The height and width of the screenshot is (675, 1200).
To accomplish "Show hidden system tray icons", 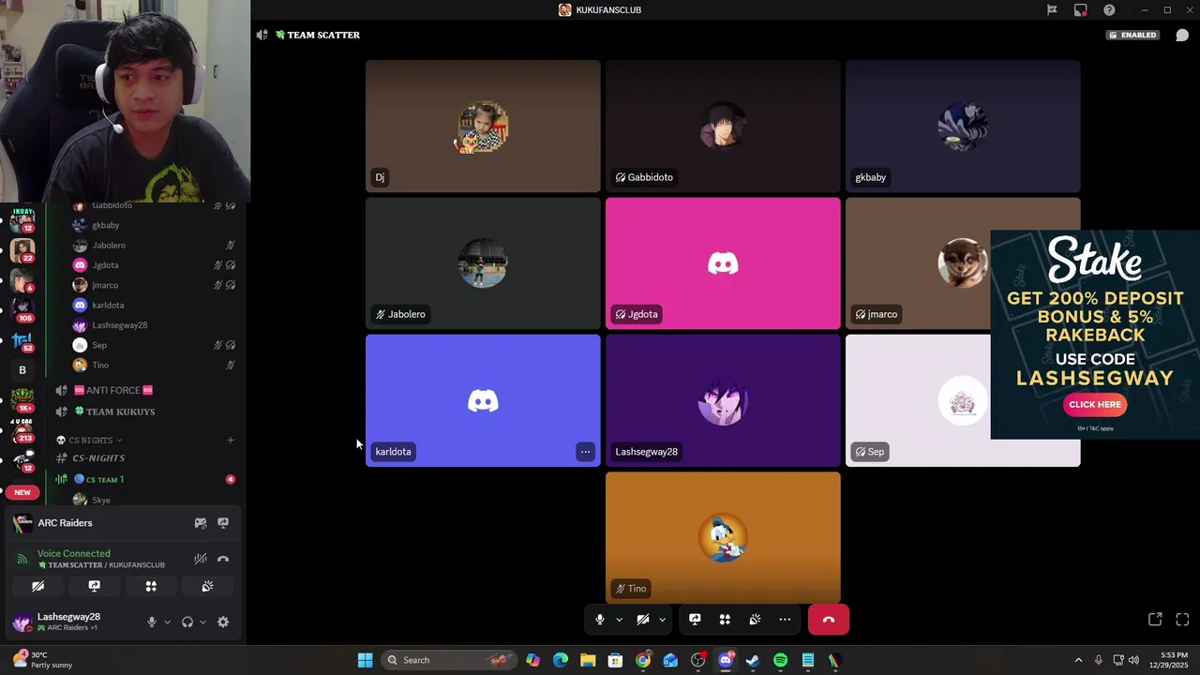I will point(1078,660).
